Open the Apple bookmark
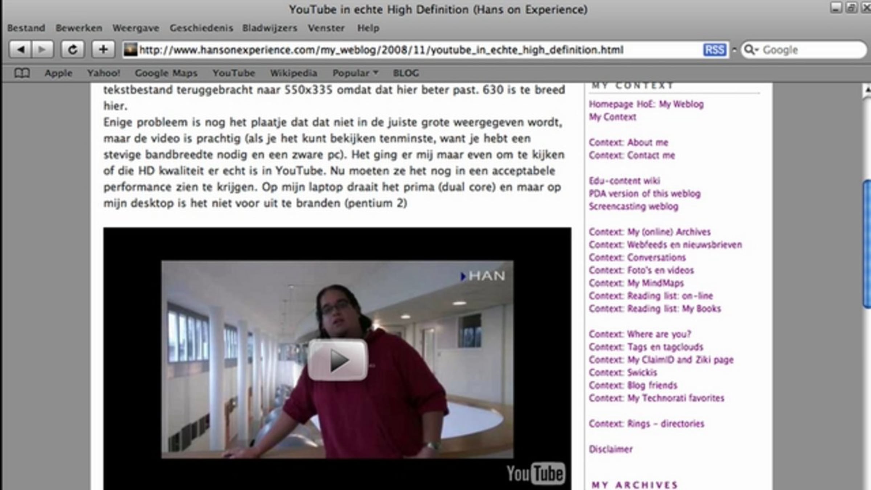 pos(58,73)
